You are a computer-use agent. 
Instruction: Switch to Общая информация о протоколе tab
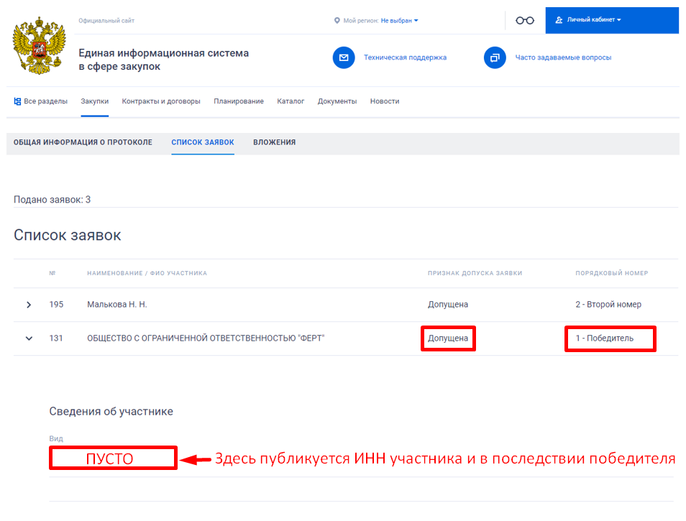83,142
